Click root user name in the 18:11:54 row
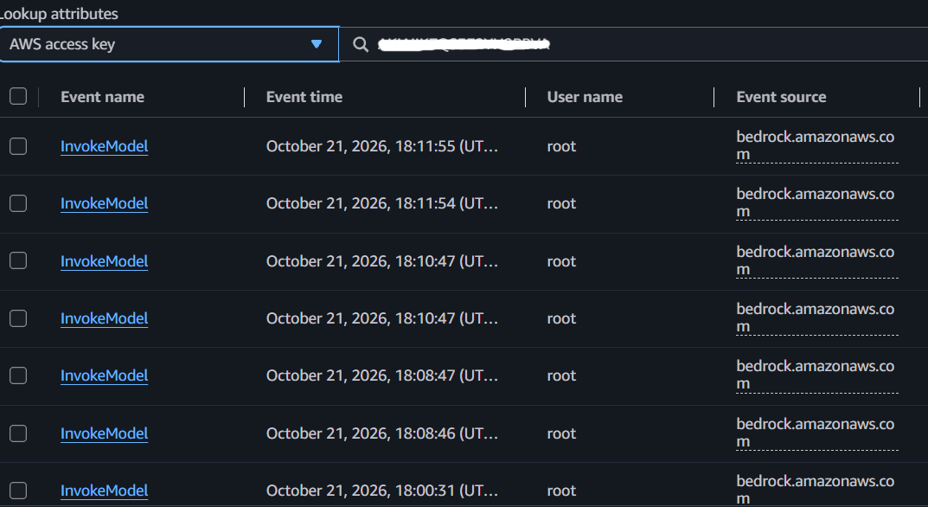The image size is (928, 507). pyautogui.click(x=561, y=203)
